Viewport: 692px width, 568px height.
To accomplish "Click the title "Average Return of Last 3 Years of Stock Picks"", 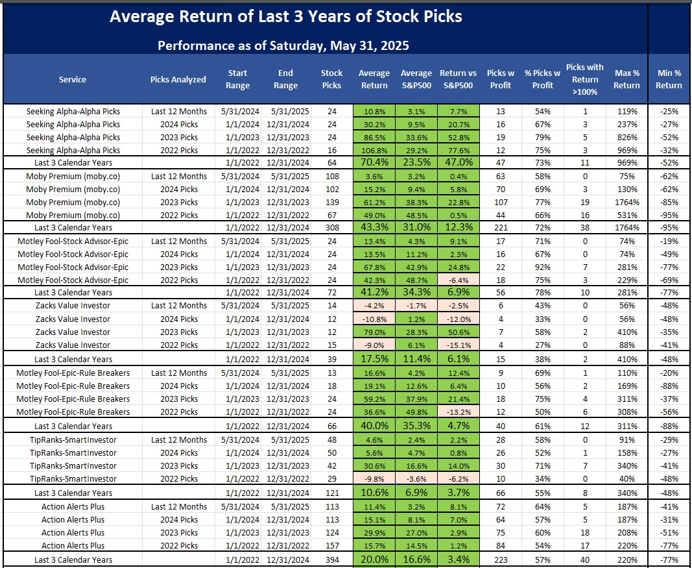I will (285, 16).
